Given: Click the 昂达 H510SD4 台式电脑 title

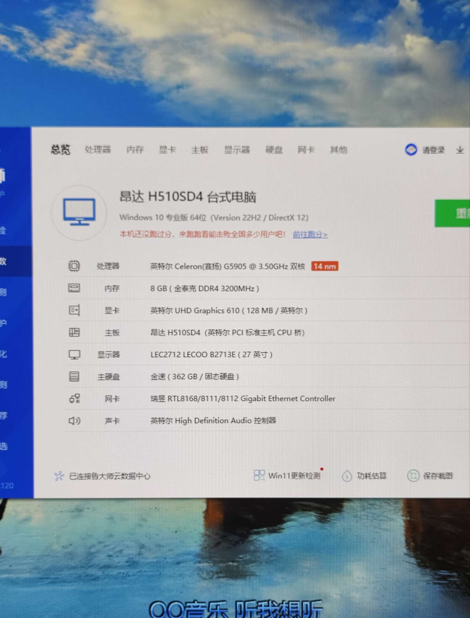Looking at the screenshot, I should [188, 197].
